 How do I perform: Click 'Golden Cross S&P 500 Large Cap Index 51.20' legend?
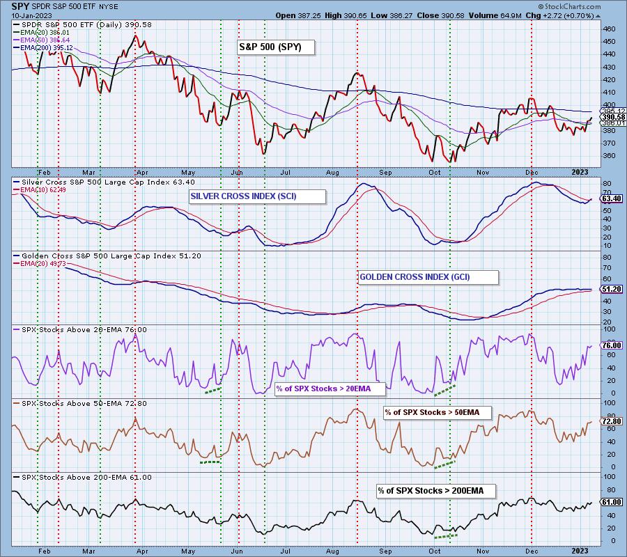tap(107, 256)
